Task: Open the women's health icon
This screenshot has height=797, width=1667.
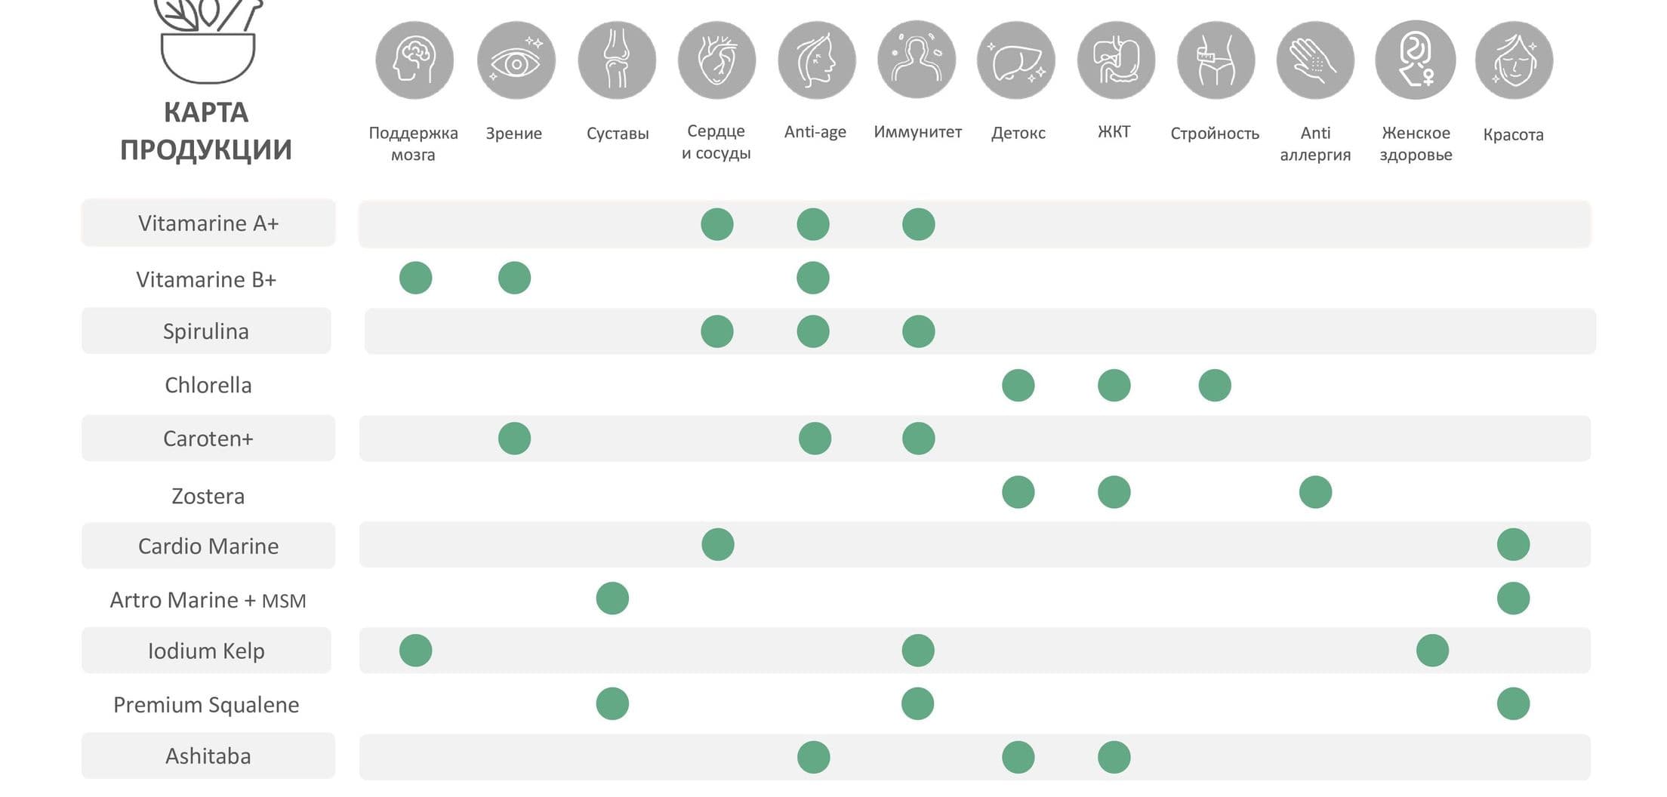Action: (x=1415, y=60)
